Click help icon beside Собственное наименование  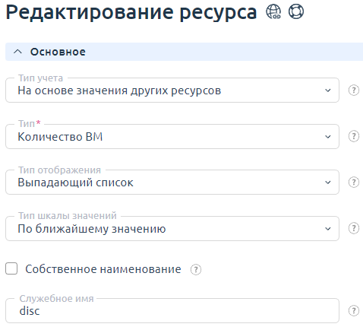[196, 269]
